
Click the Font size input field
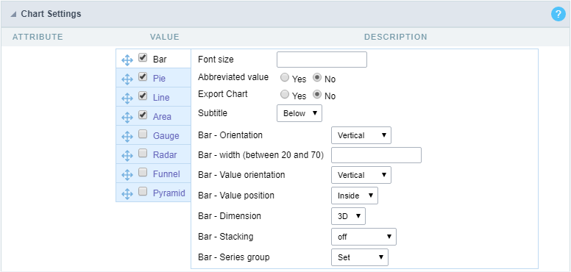[322, 60]
